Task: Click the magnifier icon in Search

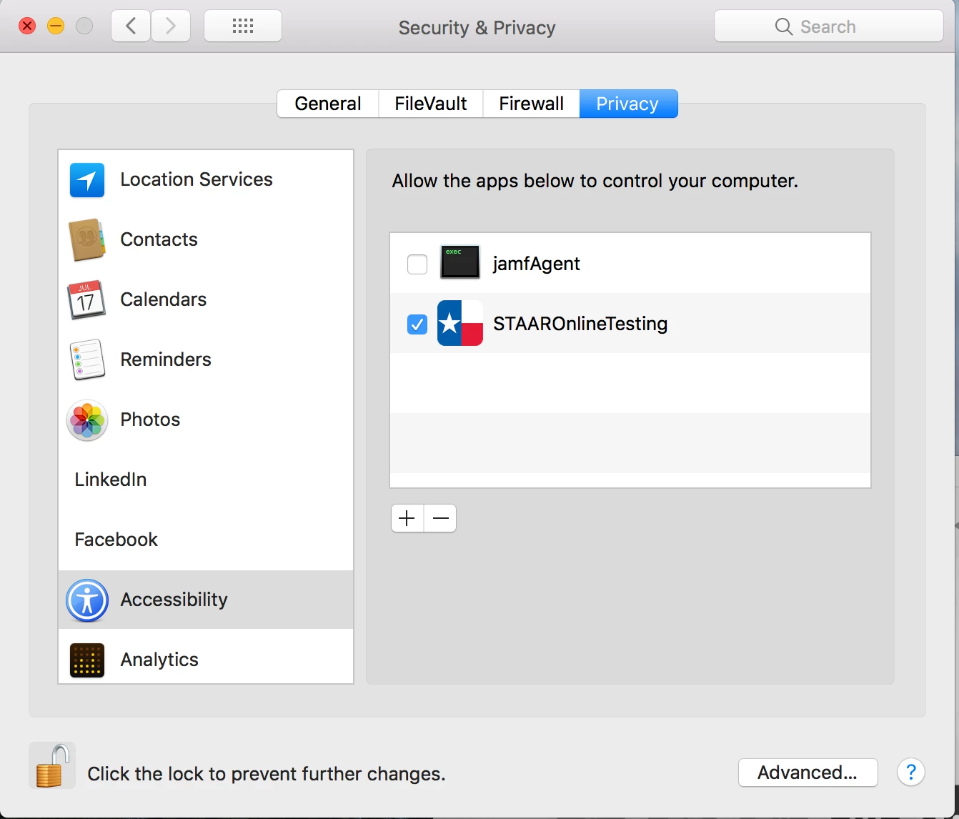Action: point(784,27)
